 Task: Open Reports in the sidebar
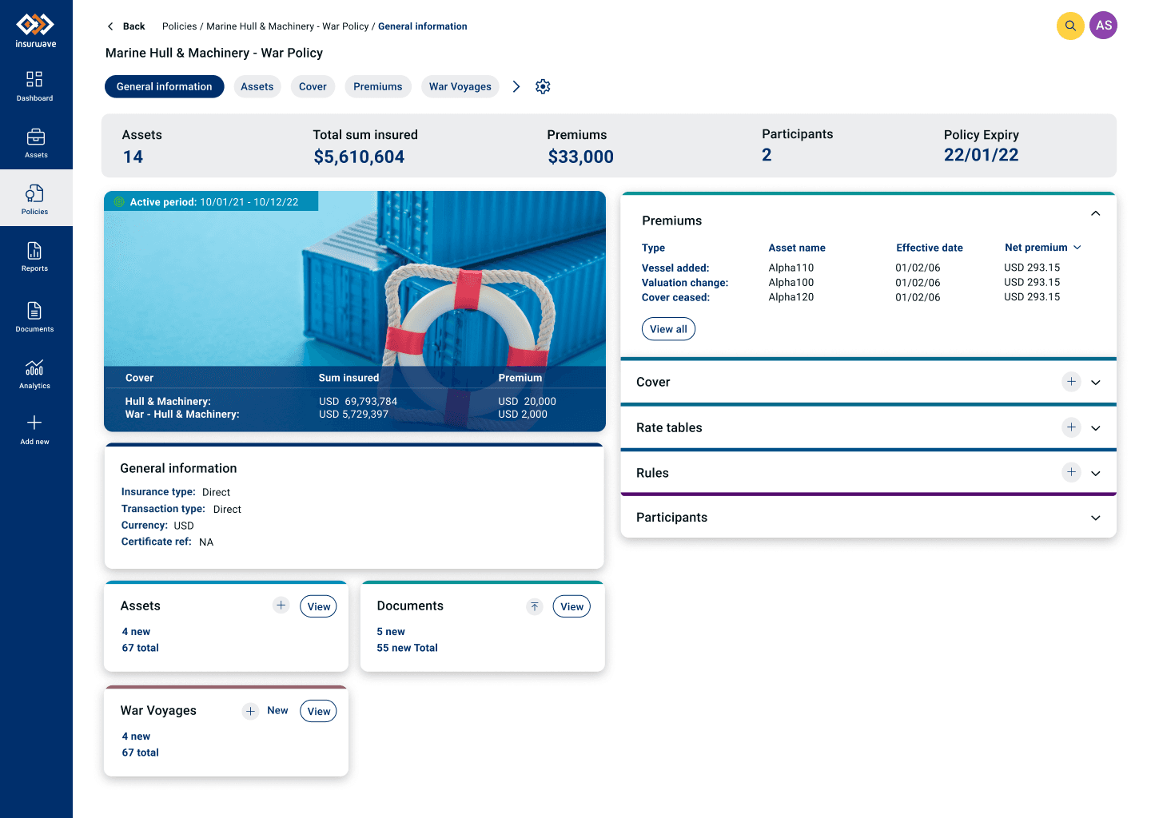click(35, 256)
